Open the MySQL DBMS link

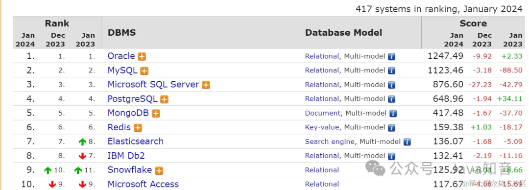tap(122, 70)
